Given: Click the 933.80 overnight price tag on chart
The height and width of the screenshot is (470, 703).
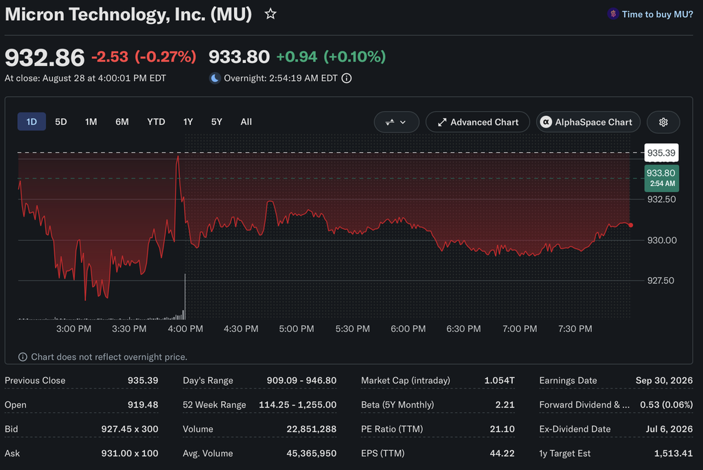Looking at the screenshot, I should [661, 178].
